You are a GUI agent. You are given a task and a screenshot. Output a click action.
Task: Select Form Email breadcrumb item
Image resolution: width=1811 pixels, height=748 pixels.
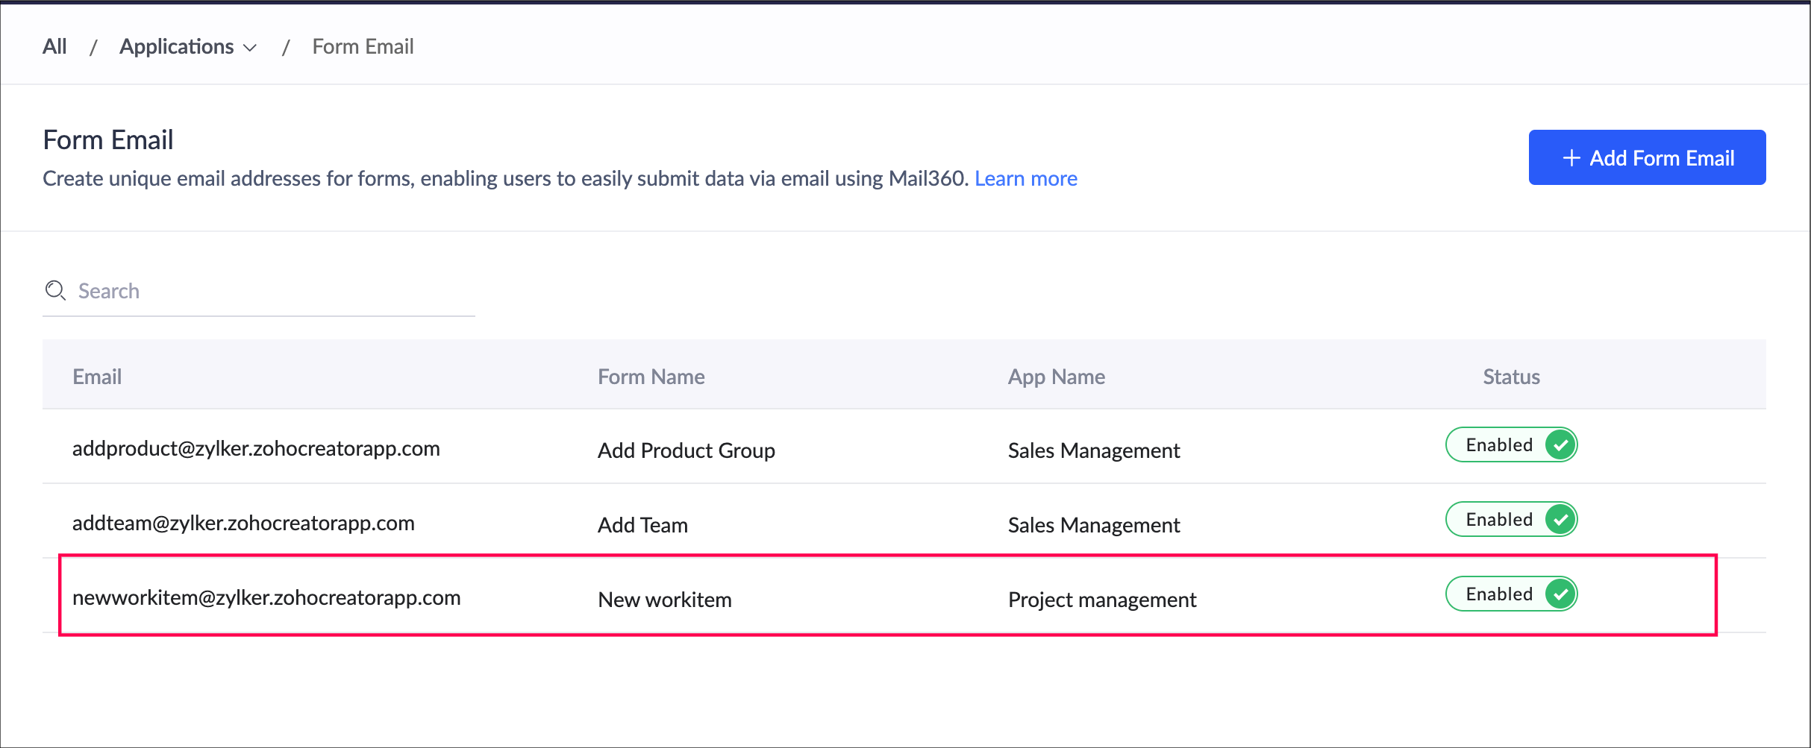(x=363, y=47)
